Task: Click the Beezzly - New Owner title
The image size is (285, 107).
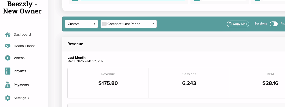Action: click(22, 7)
